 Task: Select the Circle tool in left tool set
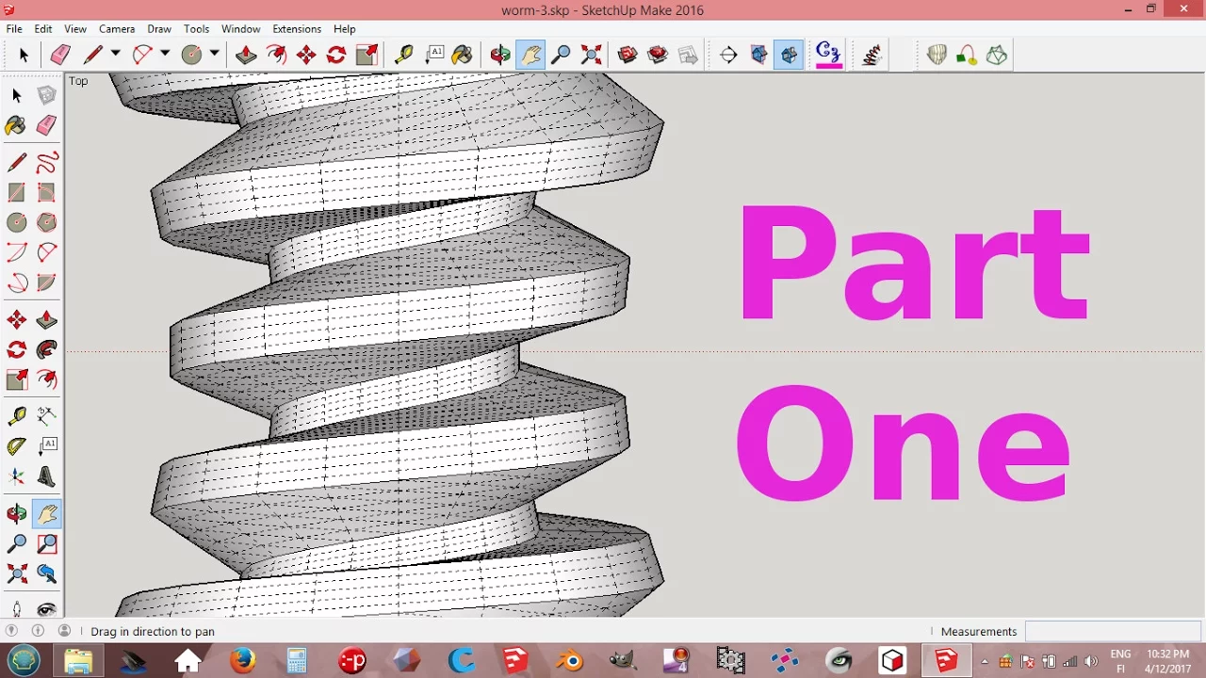17,222
